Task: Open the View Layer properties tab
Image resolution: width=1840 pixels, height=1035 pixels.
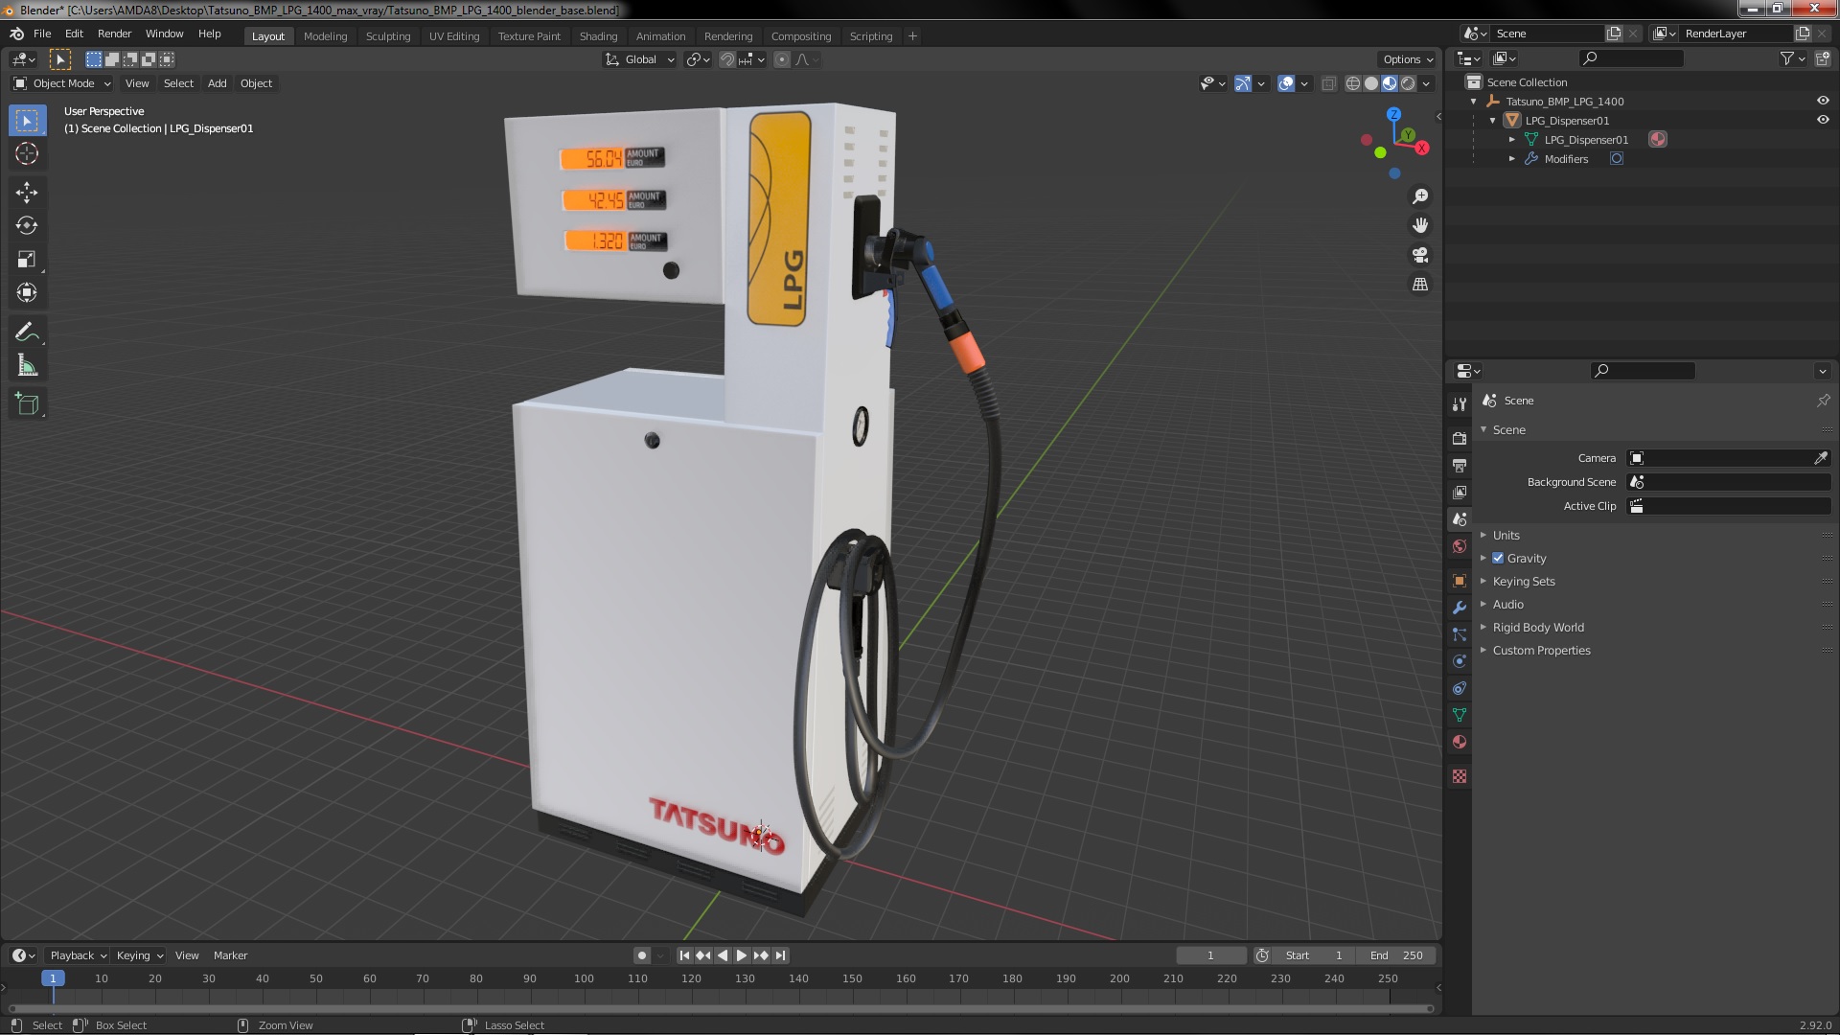Action: [1460, 492]
